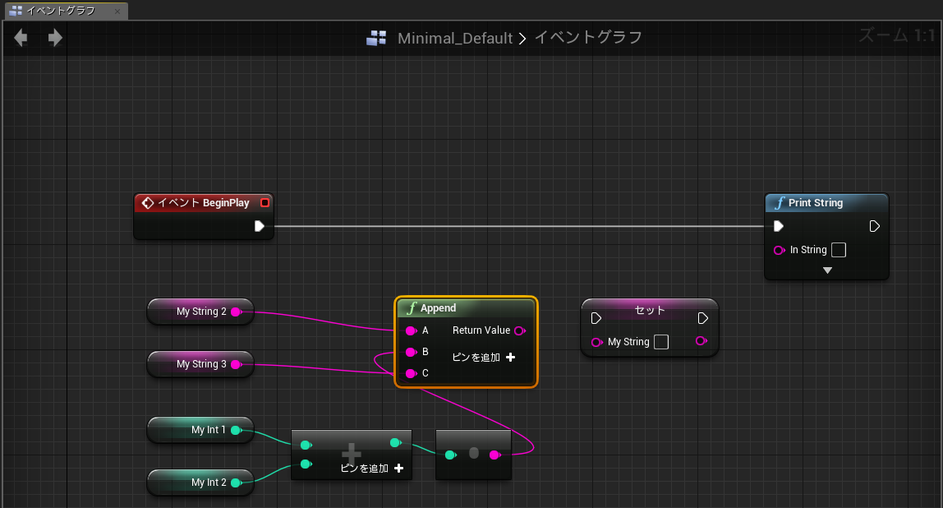
Task: Expand Print String's advanced options arrow
Action: pos(827,270)
